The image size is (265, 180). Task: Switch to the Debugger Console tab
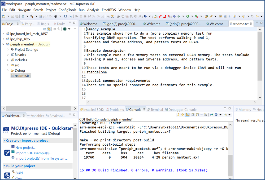[181, 110]
